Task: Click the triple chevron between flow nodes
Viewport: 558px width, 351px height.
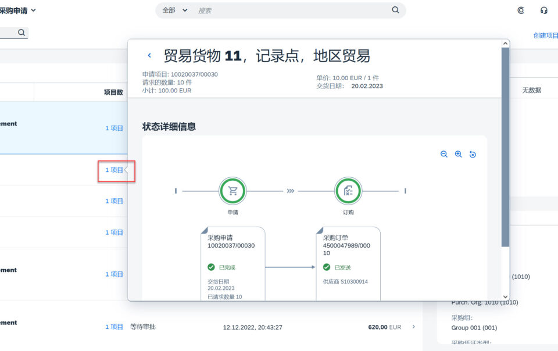Action: pos(291,191)
